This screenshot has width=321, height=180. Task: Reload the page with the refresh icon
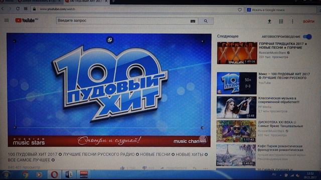[x=18, y=9]
